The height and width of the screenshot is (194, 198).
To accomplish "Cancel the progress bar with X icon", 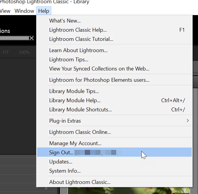I will coord(32,38).
